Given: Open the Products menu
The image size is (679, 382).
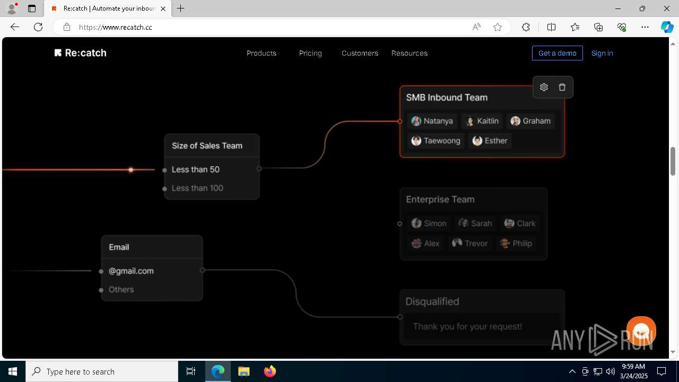Looking at the screenshot, I should point(262,53).
